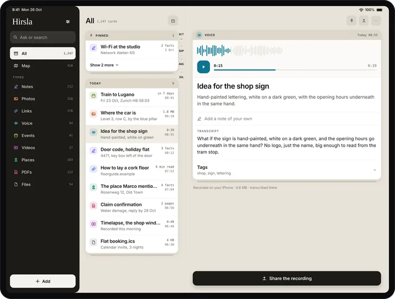Click video icon on Timelapse card
This screenshot has width=395, height=299.
94,224
